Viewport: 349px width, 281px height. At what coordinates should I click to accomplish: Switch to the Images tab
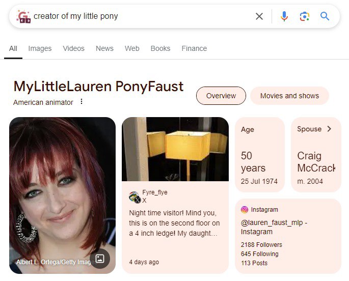point(40,48)
